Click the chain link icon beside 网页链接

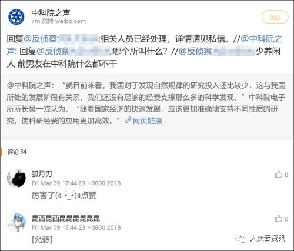128,120
